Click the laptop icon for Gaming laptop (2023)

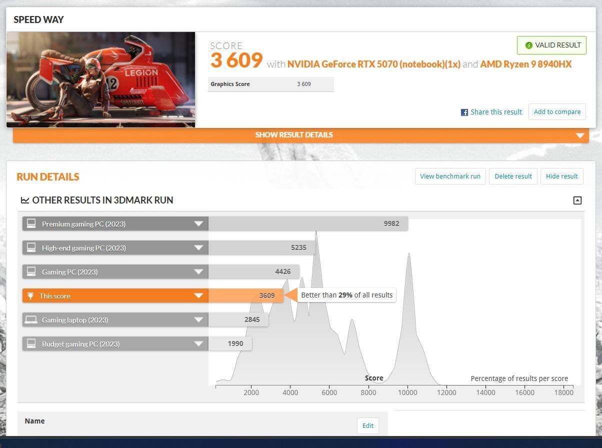coord(31,319)
